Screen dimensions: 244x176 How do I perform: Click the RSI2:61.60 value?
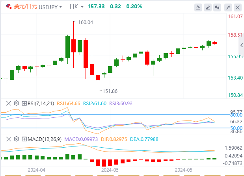point(95,104)
